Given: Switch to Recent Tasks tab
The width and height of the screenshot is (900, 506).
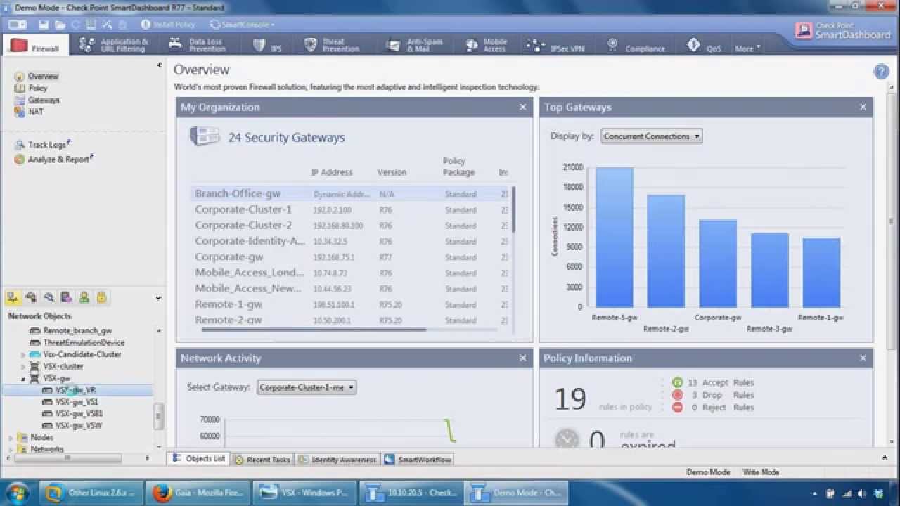Looking at the screenshot, I should click(x=262, y=459).
